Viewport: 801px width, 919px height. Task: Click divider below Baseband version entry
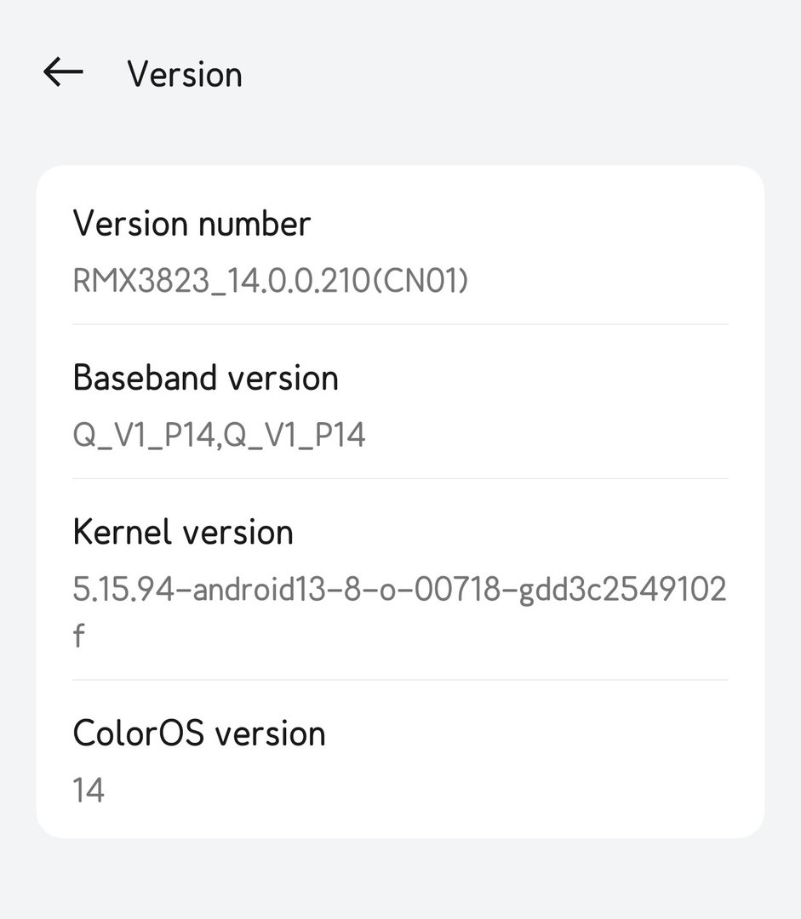pyautogui.click(x=400, y=479)
